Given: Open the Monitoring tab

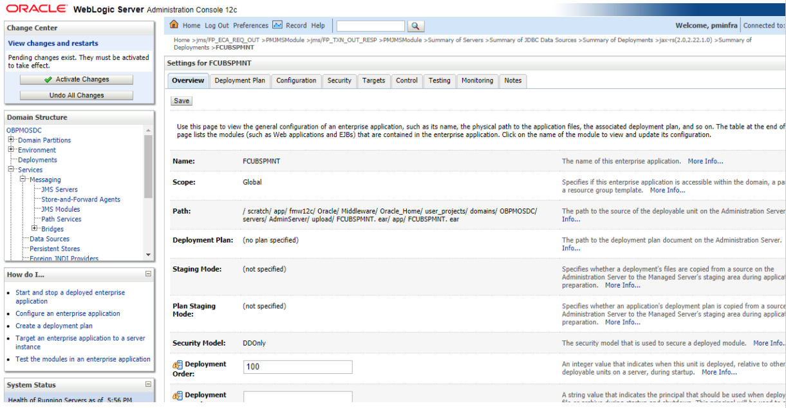Looking at the screenshot, I should 476,80.
